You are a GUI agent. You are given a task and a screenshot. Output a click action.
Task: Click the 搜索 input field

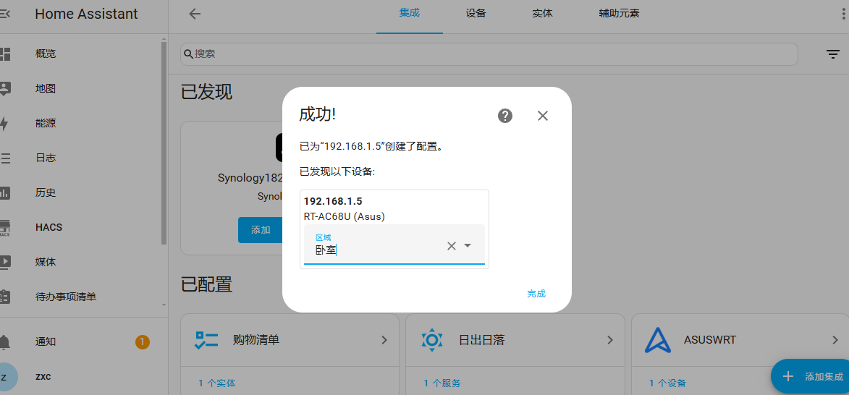[x=489, y=54]
